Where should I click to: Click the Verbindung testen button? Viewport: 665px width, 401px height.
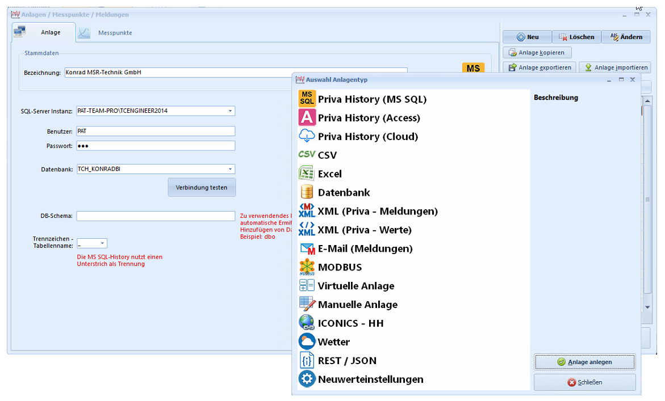[x=202, y=187]
